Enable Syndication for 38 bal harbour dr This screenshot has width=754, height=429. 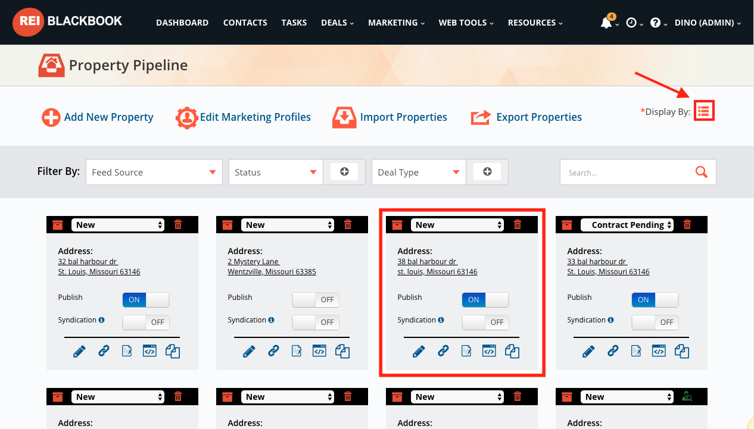point(485,322)
